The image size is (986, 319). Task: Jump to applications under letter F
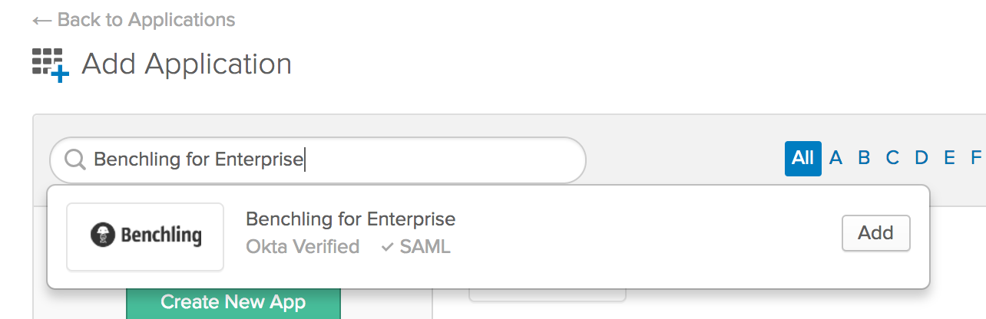coord(976,158)
